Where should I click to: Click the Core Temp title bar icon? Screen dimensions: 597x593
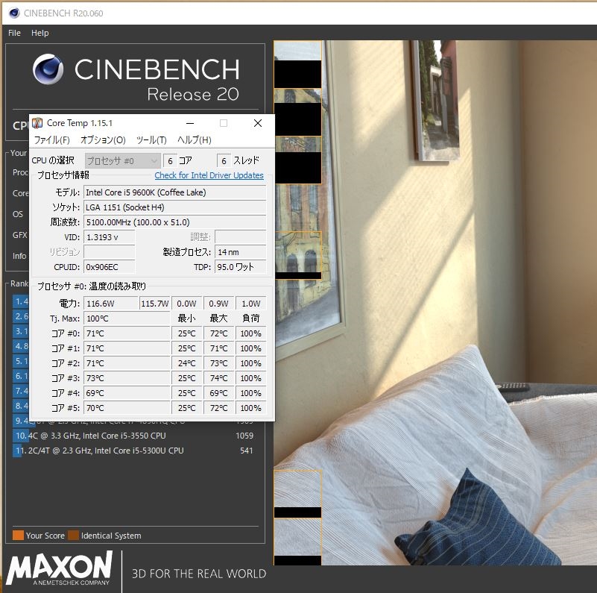37,123
